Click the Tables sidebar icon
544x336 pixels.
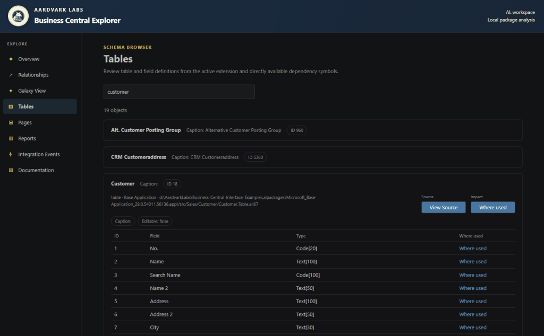click(x=11, y=107)
